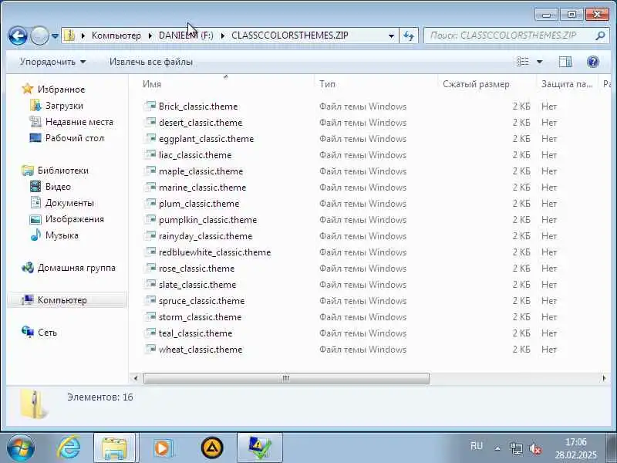The height and width of the screenshot is (463, 617).
Task: Sort by Сжатый размер column header
Action: coord(487,84)
